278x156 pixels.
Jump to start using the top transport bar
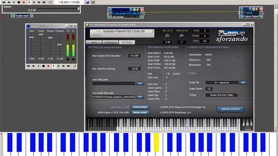(x=4, y=2)
